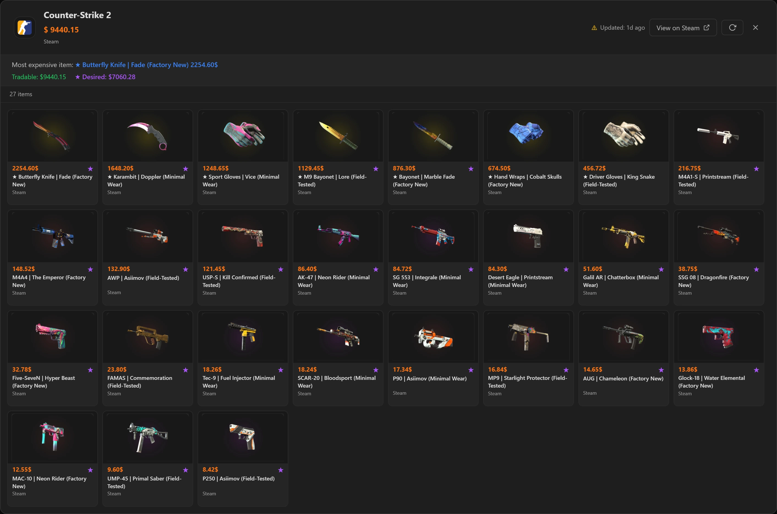The height and width of the screenshot is (514, 777).
Task: Toggle desired star on Bayonet Marble Fade card
Action: point(471,169)
